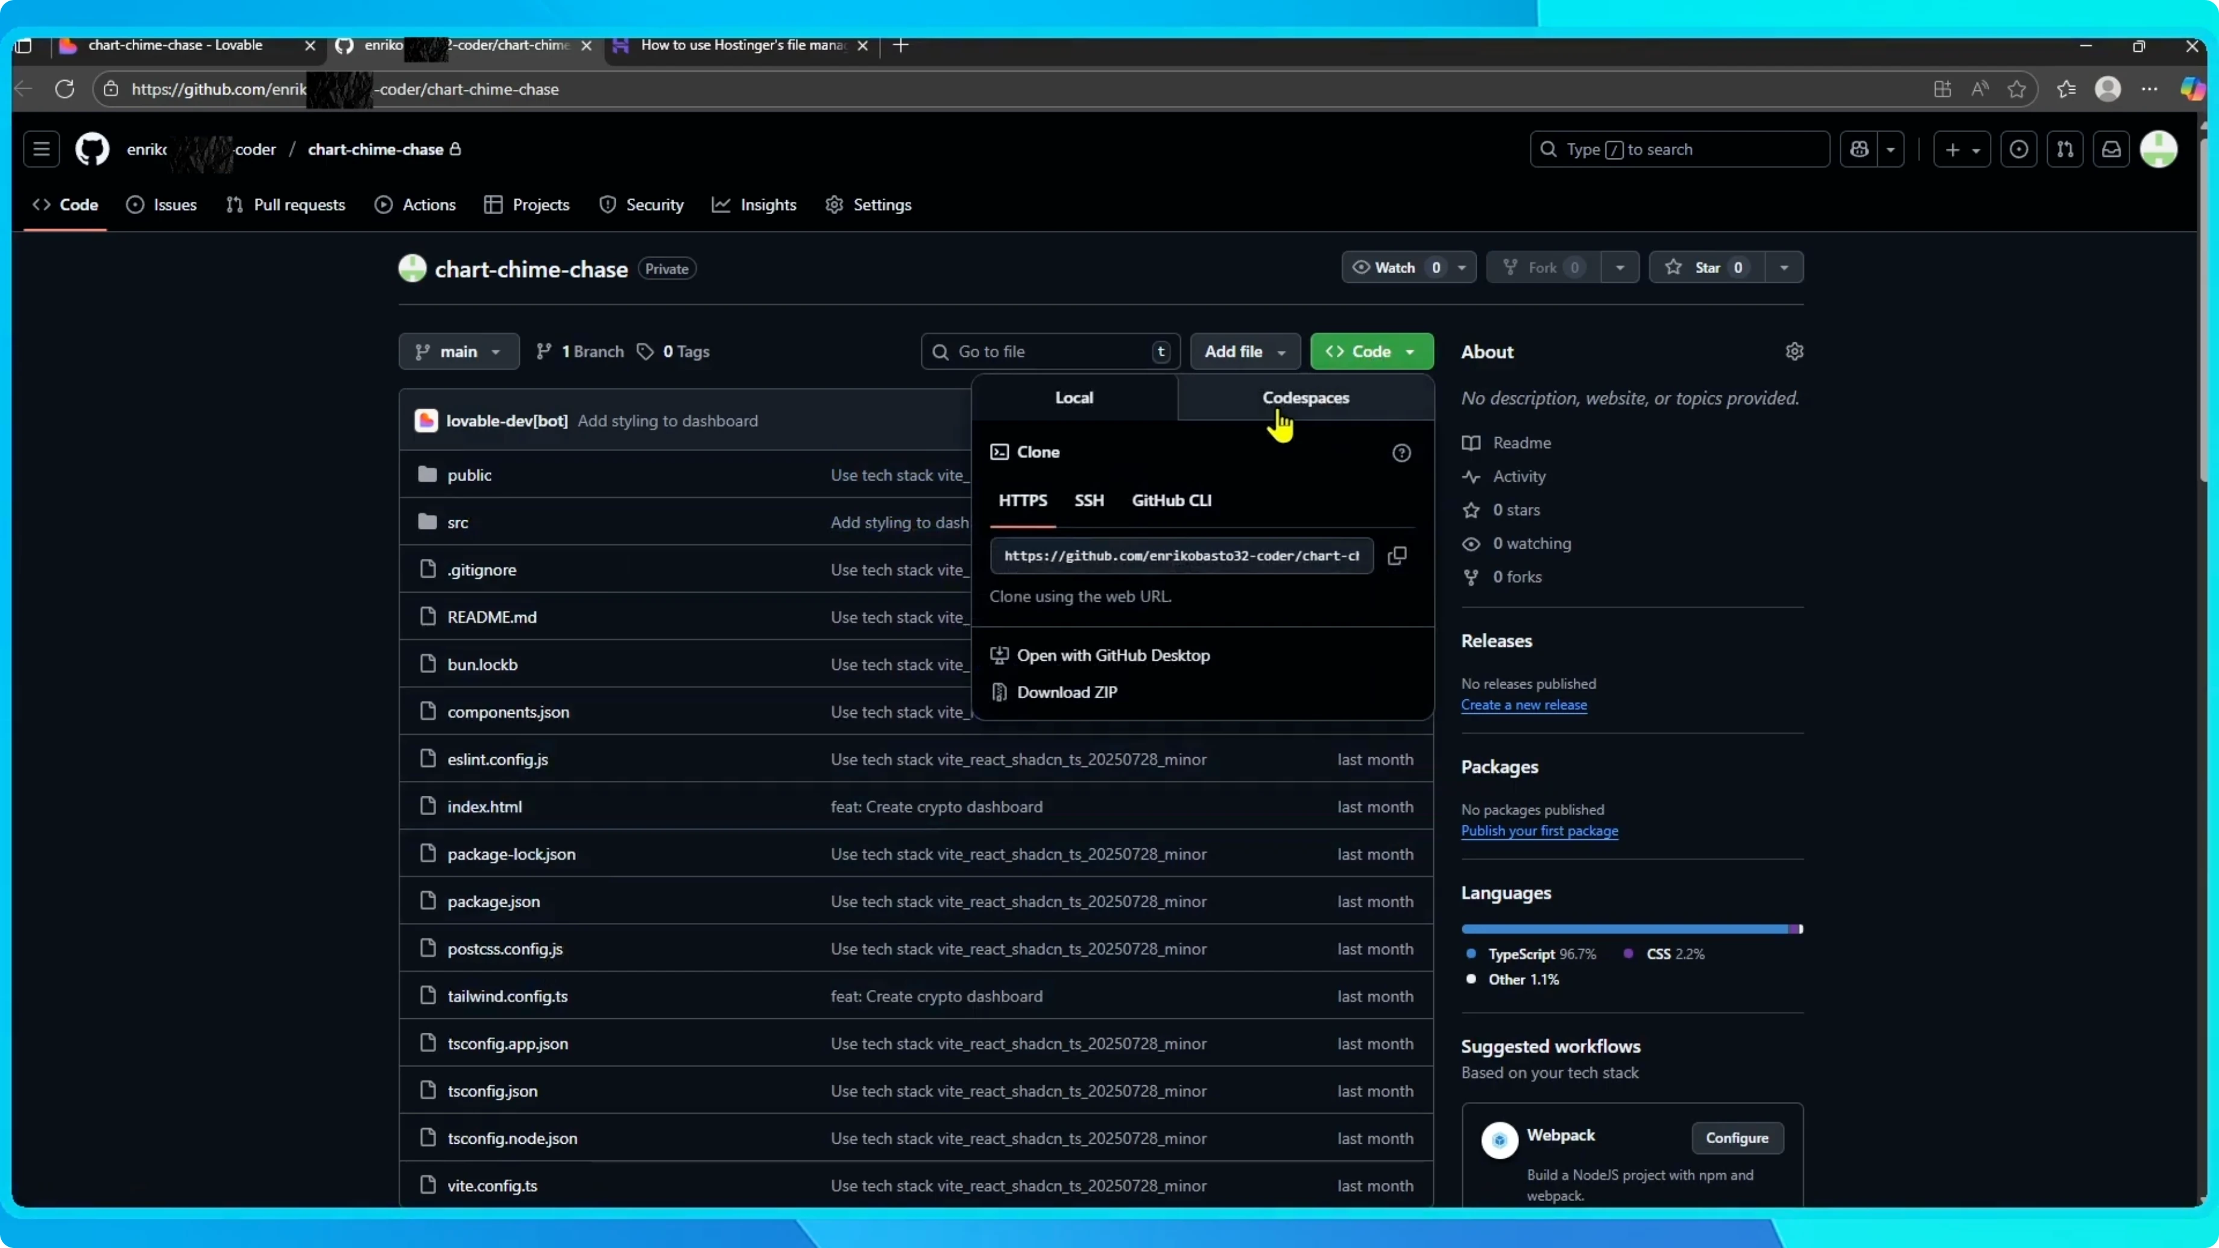Screen dimensions: 2219x1248
Task: Edit About details via gear icon
Action: [1793, 351]
